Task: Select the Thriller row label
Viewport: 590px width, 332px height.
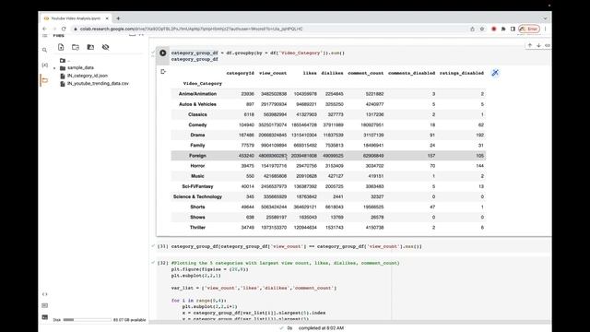Action: point(197,228)
